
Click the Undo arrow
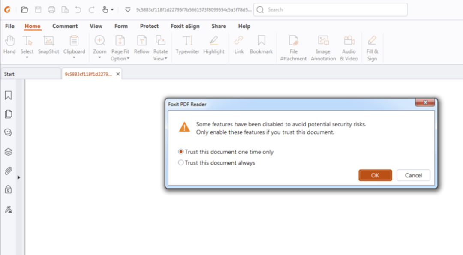[78, 10]
